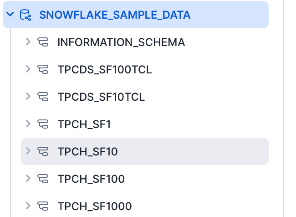Screen dimensions: 296x217
Task: Expand the TPCDS_SF100TCL schema chevron
Action: pos(28,69)
